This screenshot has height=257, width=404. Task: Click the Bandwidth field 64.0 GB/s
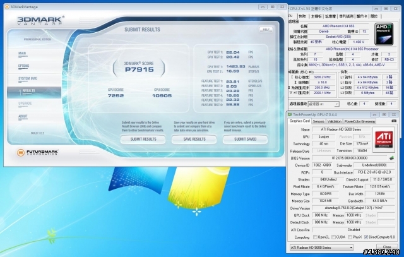coord(380,201)
